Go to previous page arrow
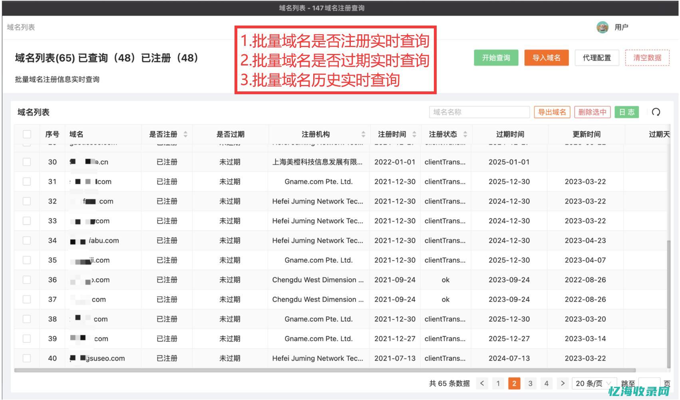Image resolution: width=680 pixels, height=400 pixels. (482, 383)
